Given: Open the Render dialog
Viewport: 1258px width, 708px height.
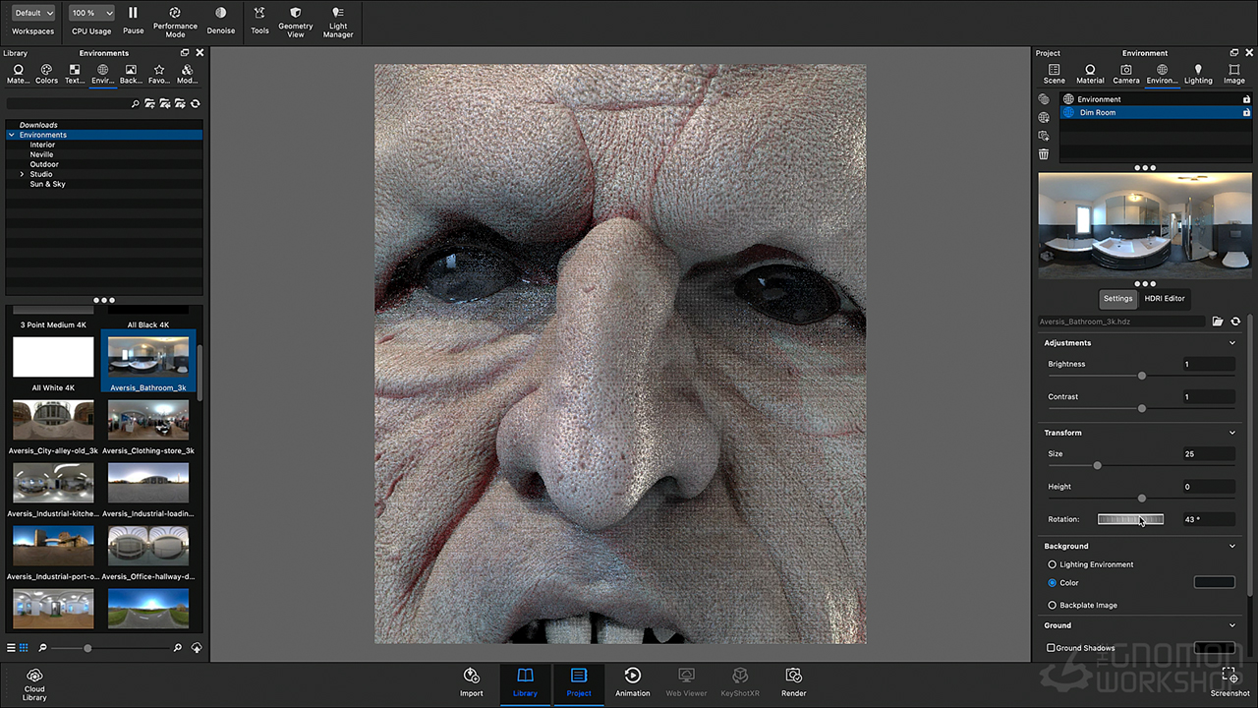Looking at the screenshot, I should coord(793,676).
